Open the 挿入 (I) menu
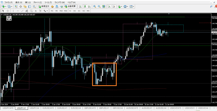217x111 pixels. pyautogui.click(x=28, y=2)
